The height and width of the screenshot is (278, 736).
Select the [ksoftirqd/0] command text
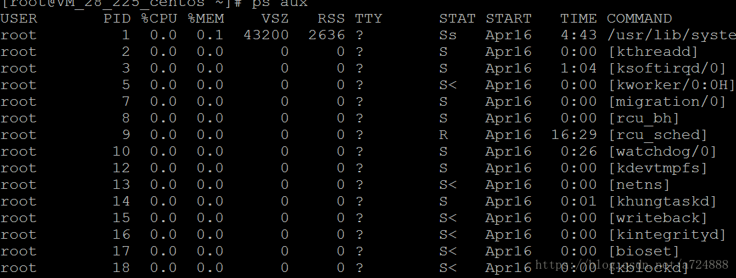pos(667,69)
